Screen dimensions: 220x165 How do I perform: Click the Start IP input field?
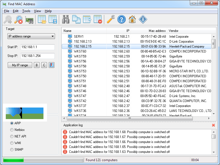[38, 47]
